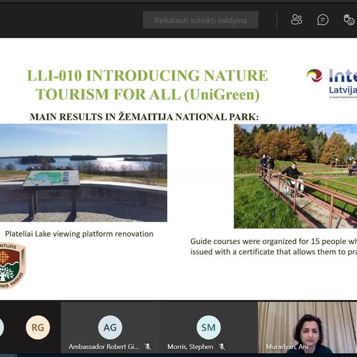The height and width of the screenshot is (357, 357).
Task: Click the 'Reikalauti suteikti valdymą' button
Action: tap(200, 20)
